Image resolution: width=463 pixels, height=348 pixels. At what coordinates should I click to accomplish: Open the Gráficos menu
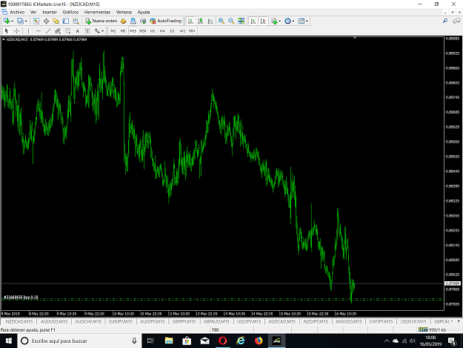click(71, 12)
